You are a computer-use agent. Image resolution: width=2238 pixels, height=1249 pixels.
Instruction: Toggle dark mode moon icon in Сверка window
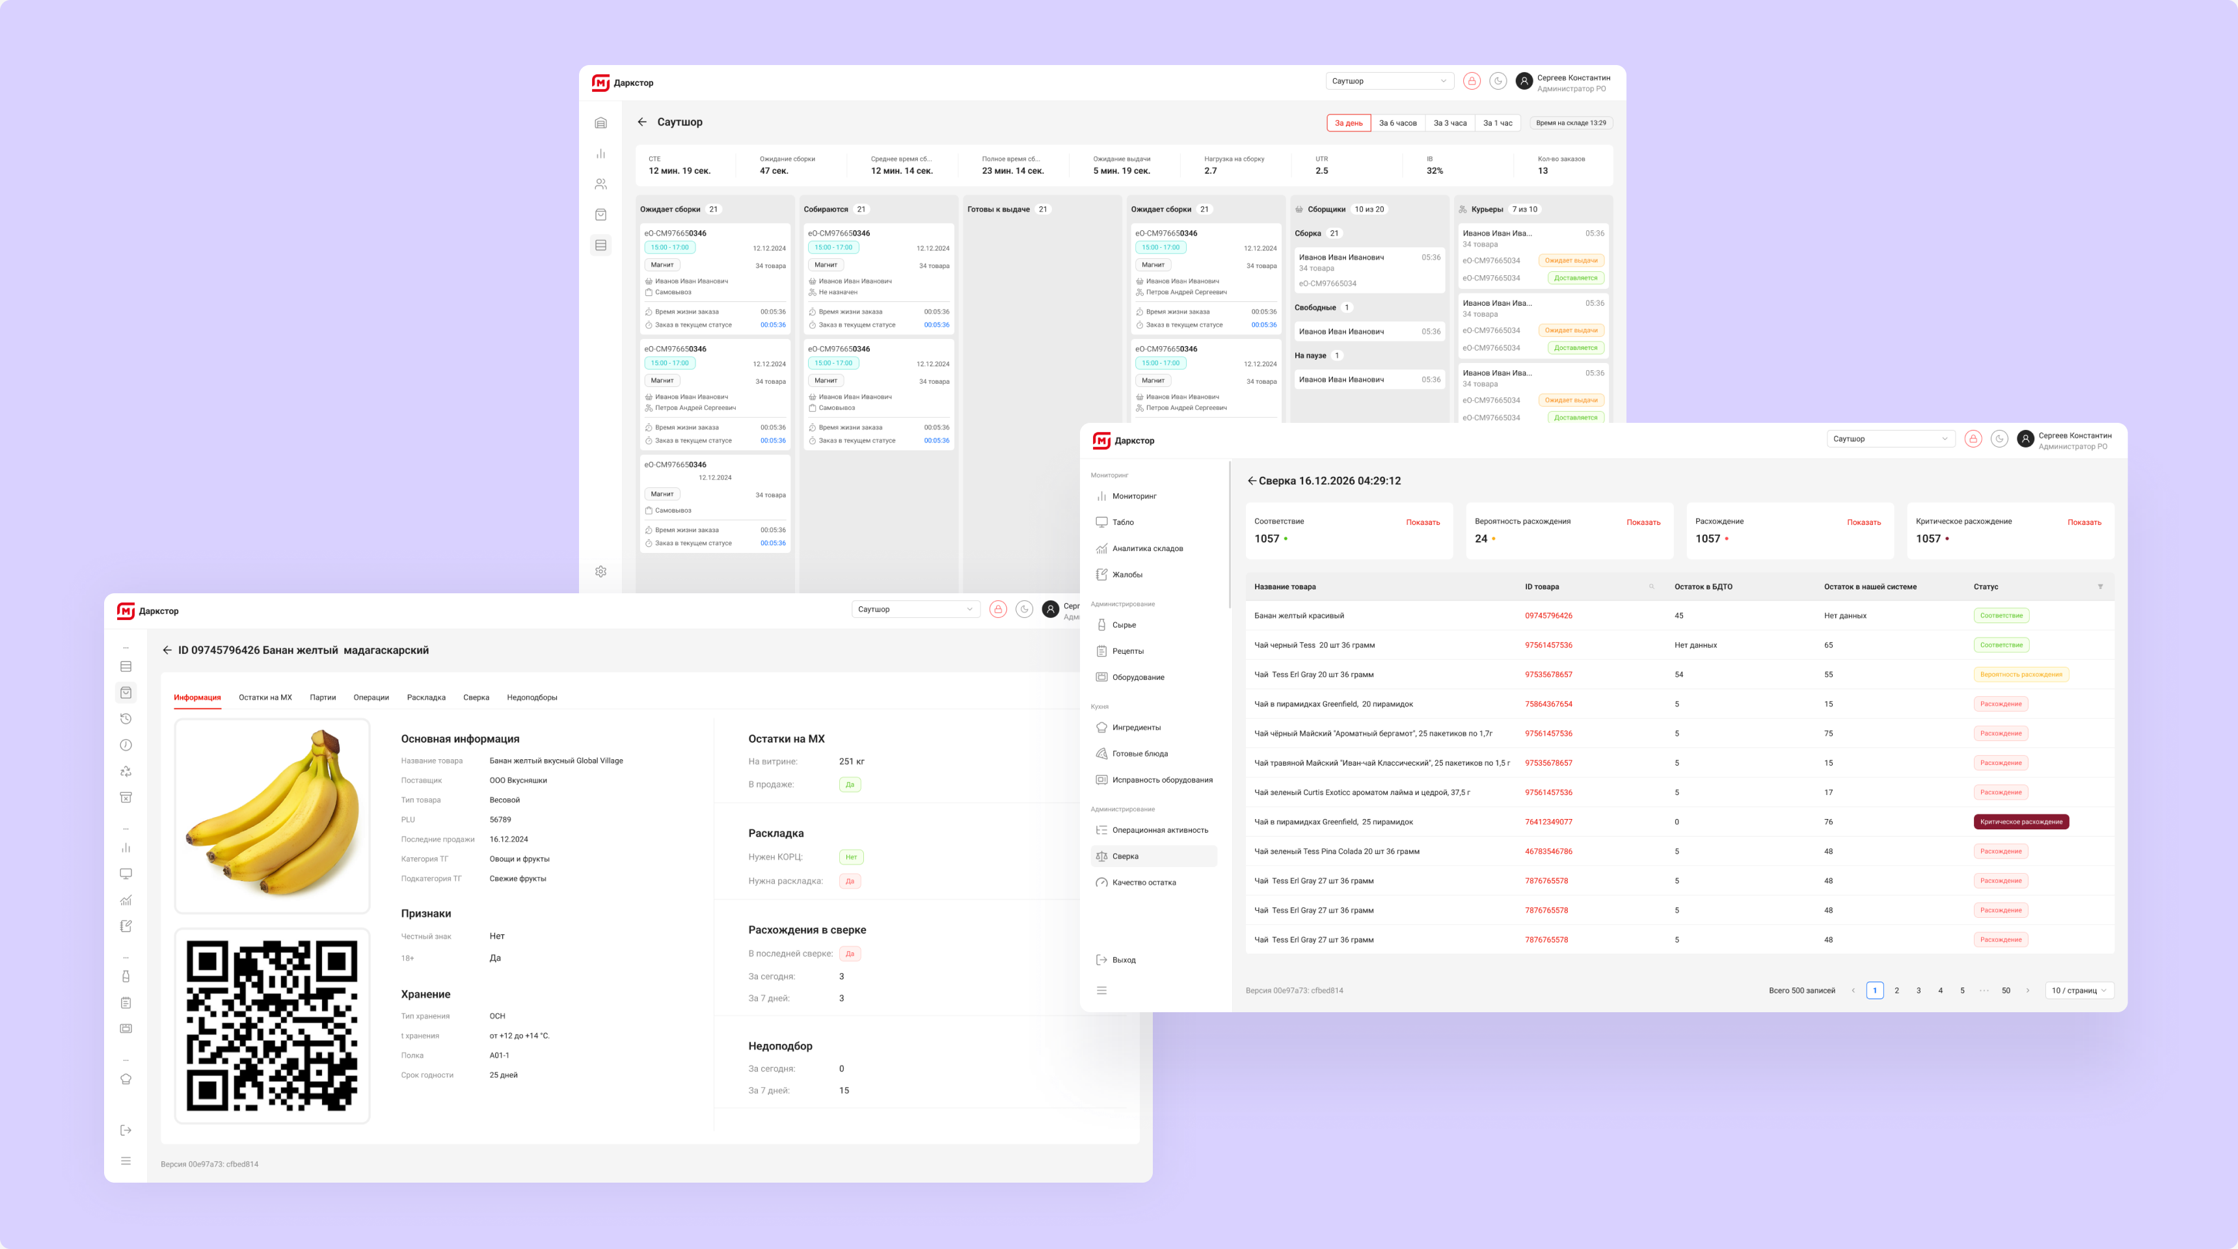[1999, 440]
